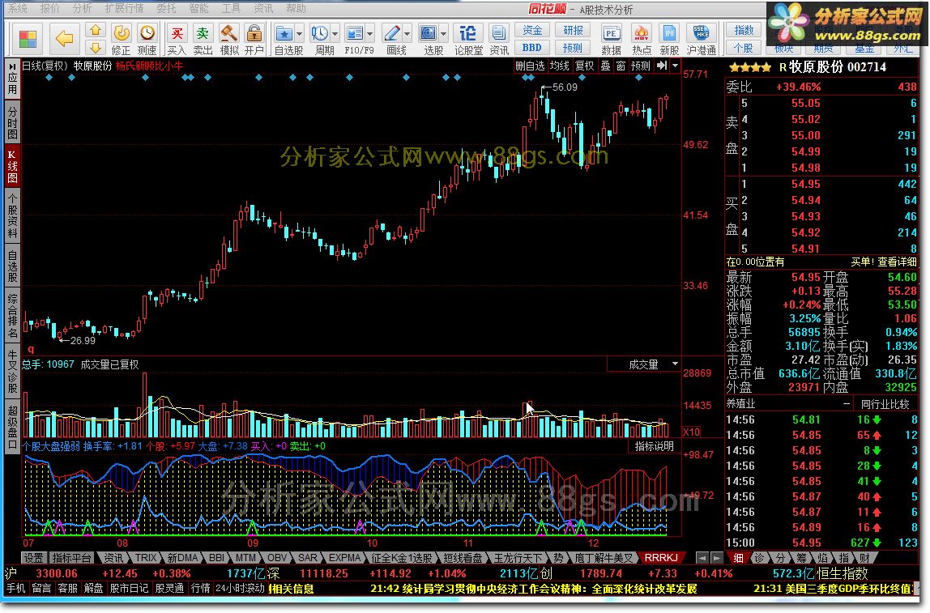Toggle 预测 forecast above chart

pyautogui.click(x=640, y=66)
